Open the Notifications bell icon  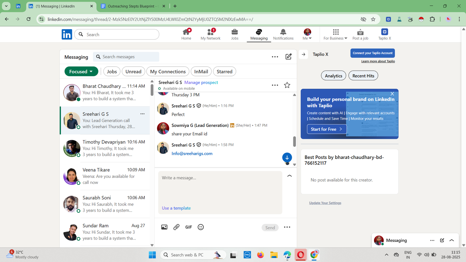283,34
